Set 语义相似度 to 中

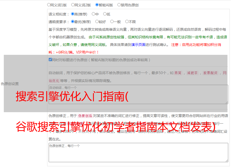pos(93,14)
